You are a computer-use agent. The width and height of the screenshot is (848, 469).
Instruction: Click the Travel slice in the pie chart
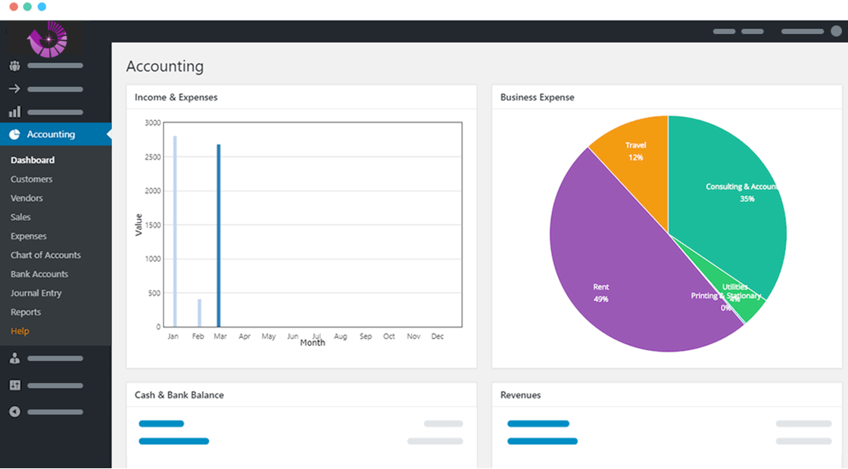click(x=635, y=151)
